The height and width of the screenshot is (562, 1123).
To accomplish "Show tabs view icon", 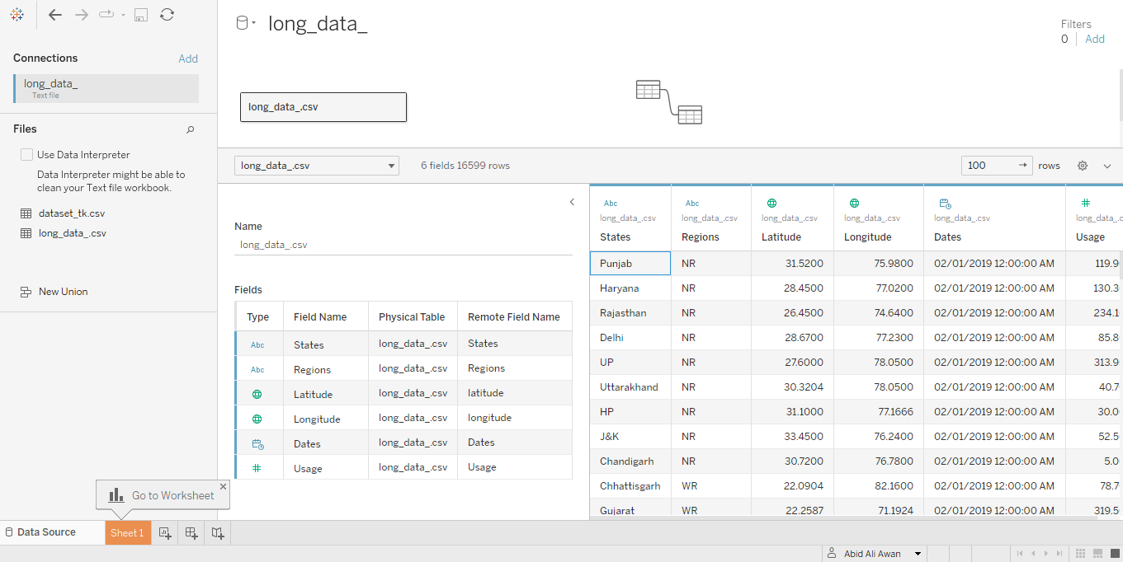I will click(1114, 554).
